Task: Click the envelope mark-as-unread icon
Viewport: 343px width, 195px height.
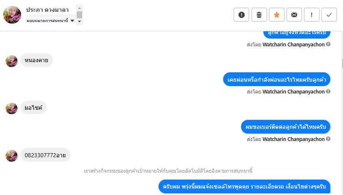Action: [294, 15]
